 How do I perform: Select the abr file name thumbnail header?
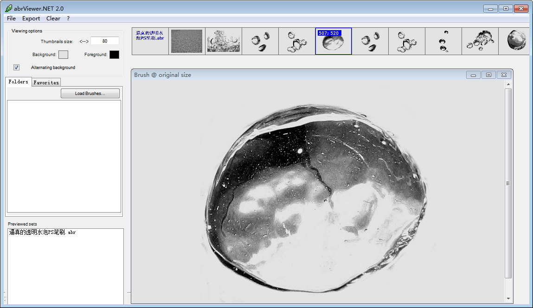click(x=150, y=41)
